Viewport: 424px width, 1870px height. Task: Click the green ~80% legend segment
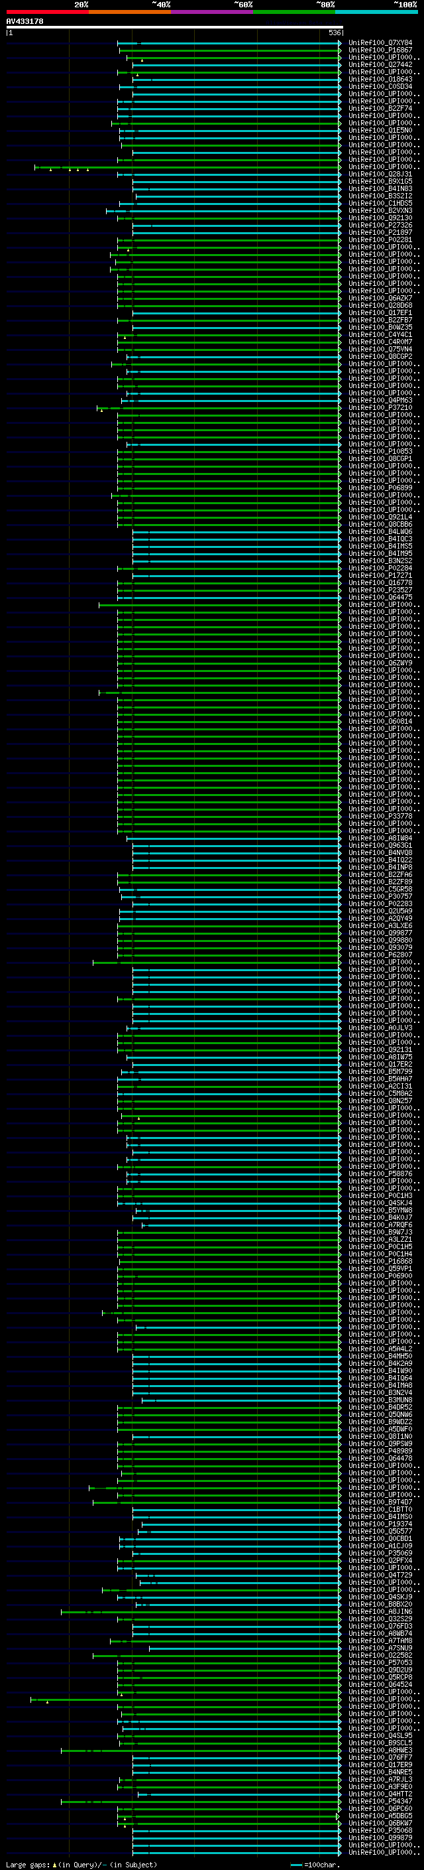click(x=294, y=12)
